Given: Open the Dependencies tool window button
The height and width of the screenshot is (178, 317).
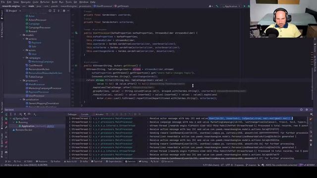Looking at the screenshot, I should coord(113,162).
